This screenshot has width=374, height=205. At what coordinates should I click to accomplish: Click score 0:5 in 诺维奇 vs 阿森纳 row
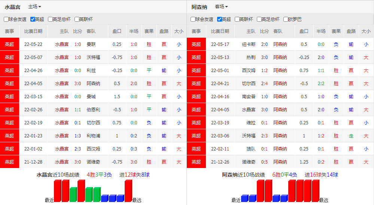pyautogui.click(x=264, y=162)
